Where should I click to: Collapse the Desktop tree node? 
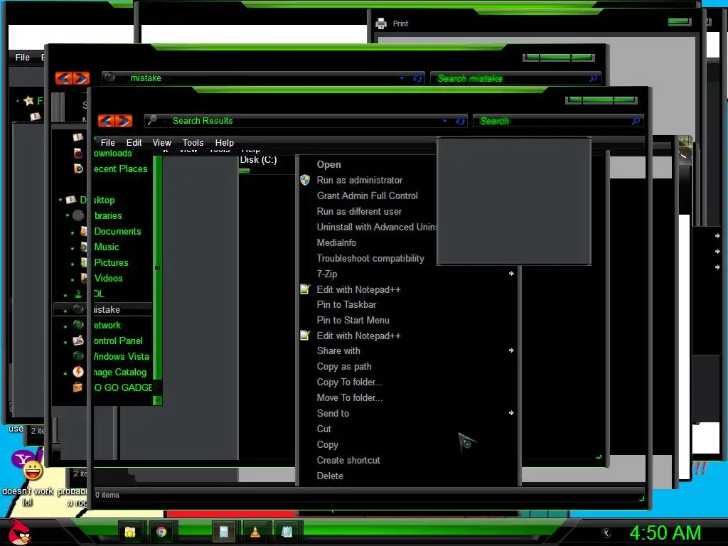60,200
